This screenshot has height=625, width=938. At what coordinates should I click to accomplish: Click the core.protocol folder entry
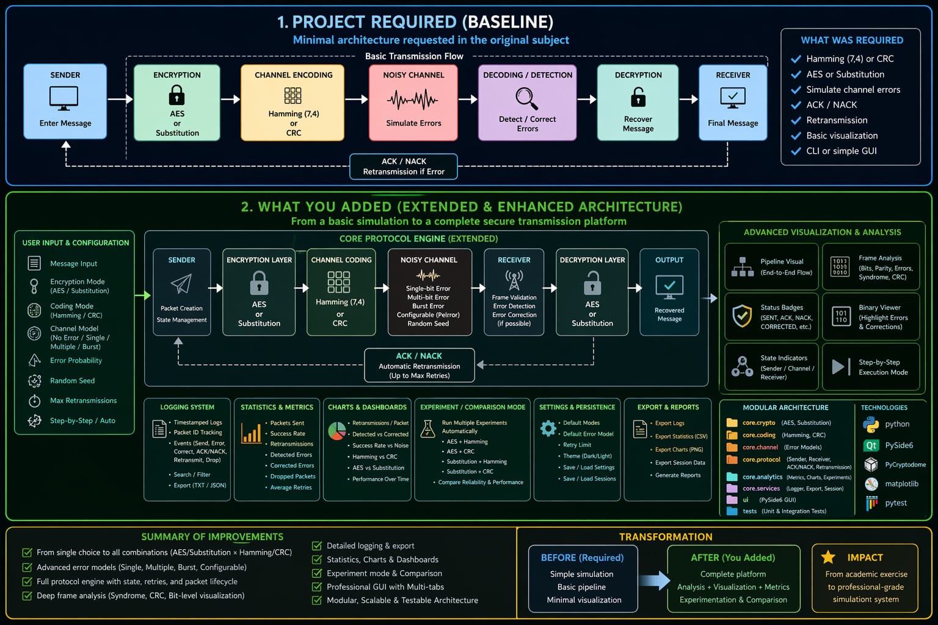(x=788, y=463)
